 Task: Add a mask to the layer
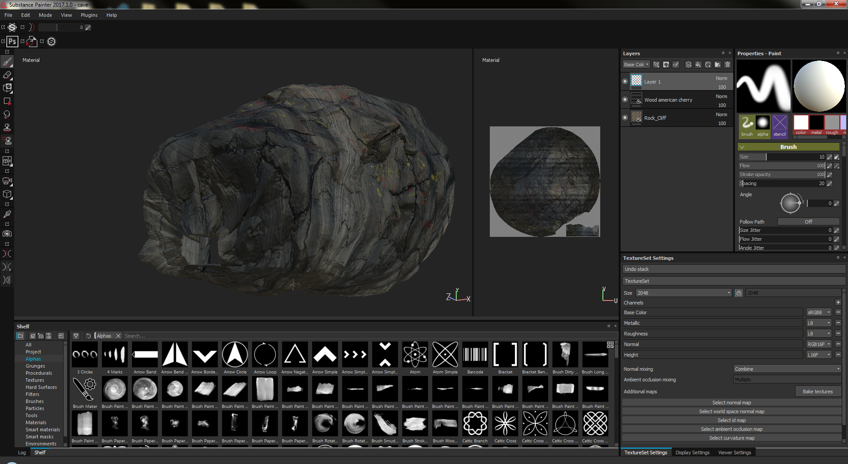[x=666, y=65]
